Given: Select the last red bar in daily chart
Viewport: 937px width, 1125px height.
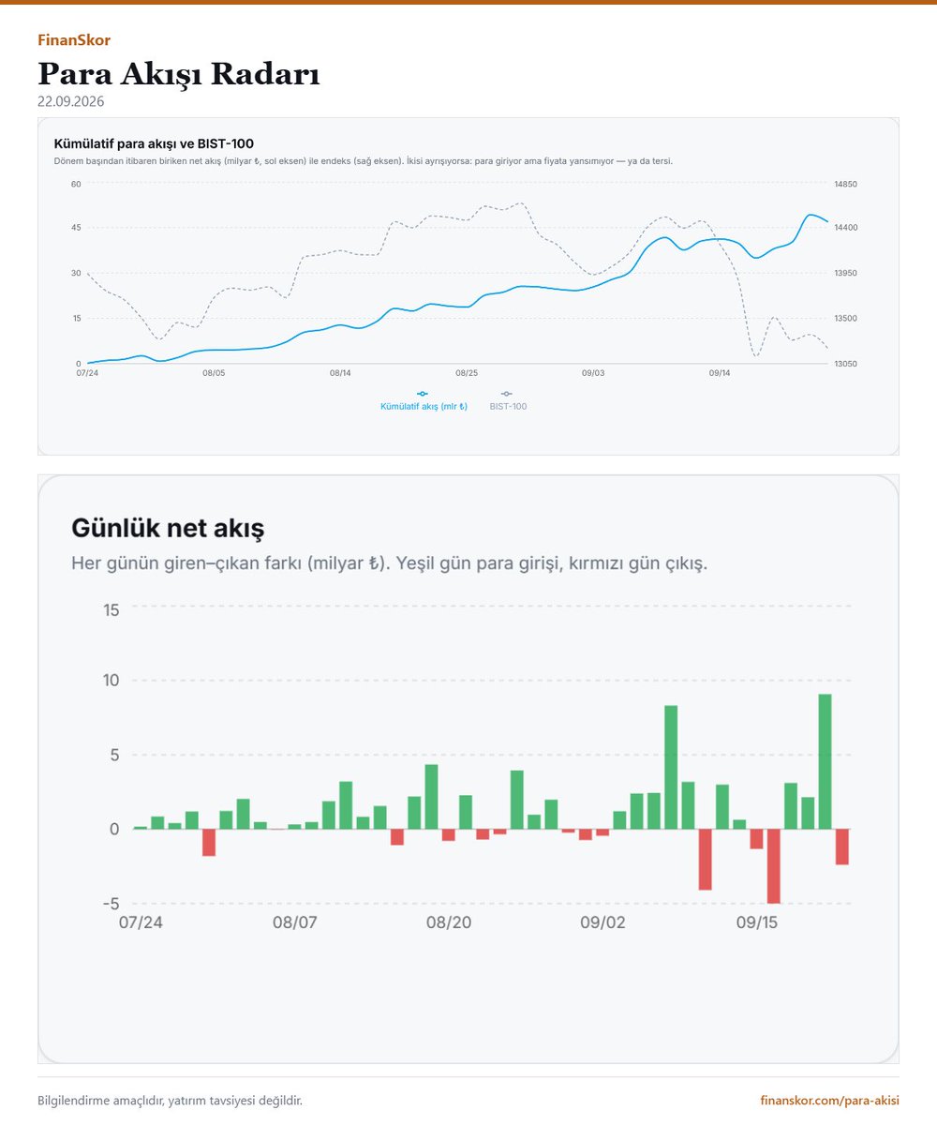Looking at the screenshot, I should [842, 847].
